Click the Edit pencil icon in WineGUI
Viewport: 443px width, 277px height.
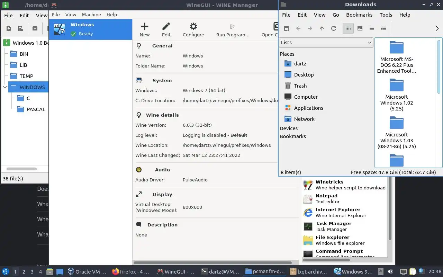[166, 26]
